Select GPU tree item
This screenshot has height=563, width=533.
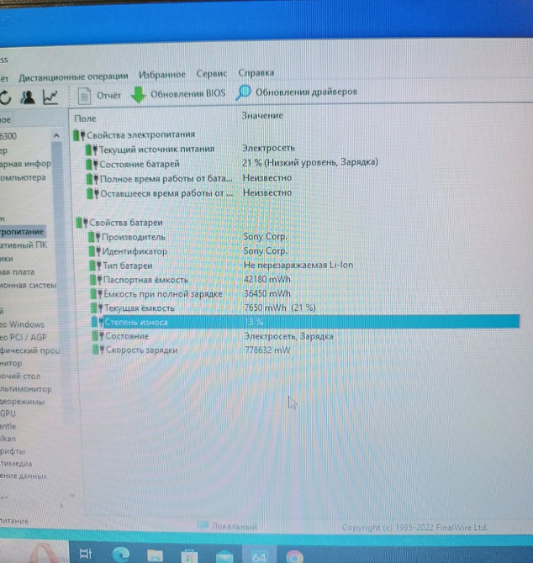click(x=8, y=413)
